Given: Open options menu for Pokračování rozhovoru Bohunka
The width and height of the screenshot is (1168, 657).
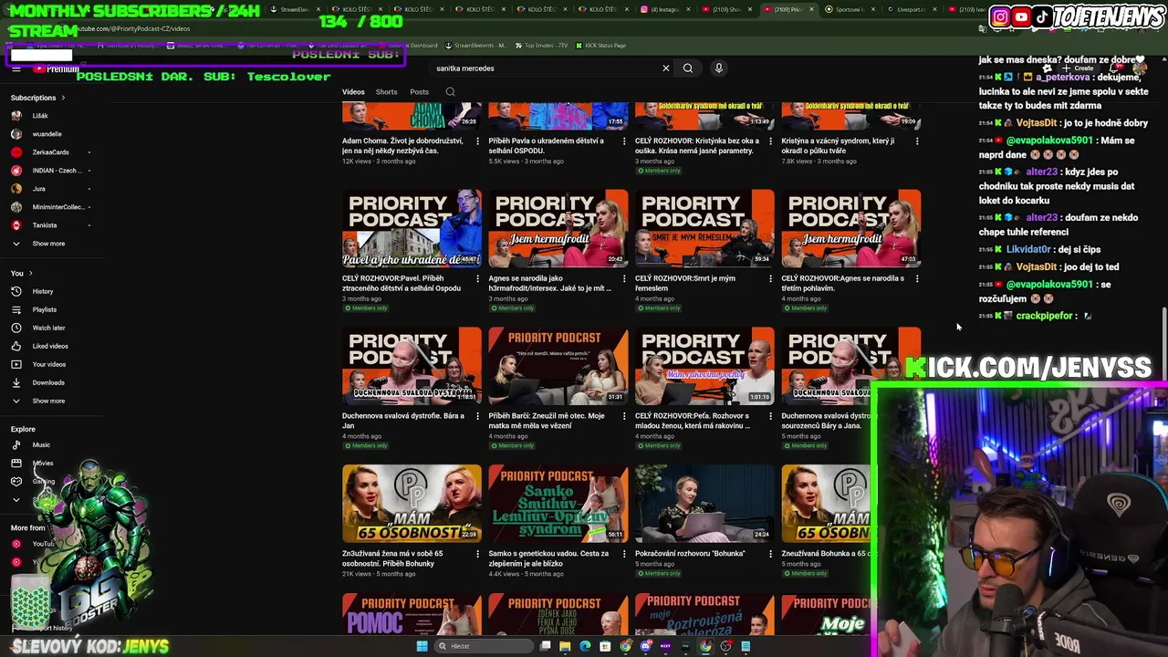Looking at the screenshot, I should (771, 554).
